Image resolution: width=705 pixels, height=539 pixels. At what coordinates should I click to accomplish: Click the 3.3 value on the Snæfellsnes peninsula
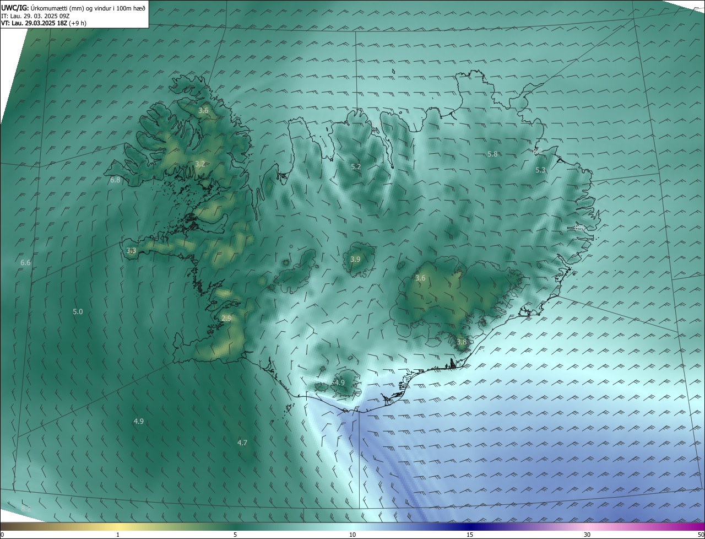pyautogui.click(x=131, y=250)
